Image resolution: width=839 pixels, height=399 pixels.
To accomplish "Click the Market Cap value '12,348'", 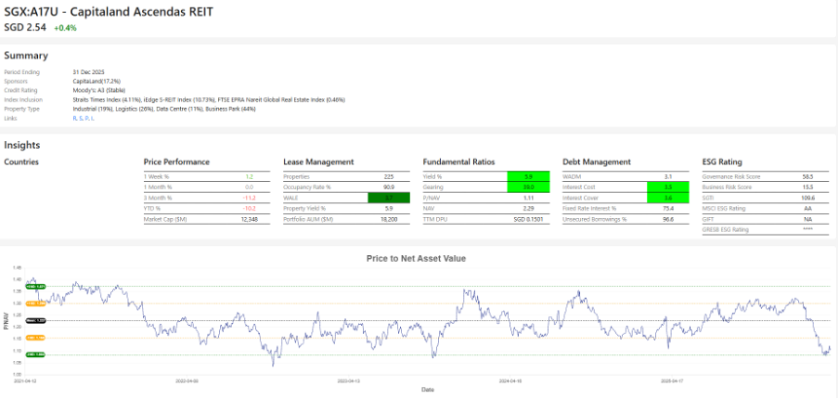I will coord(250,219).
